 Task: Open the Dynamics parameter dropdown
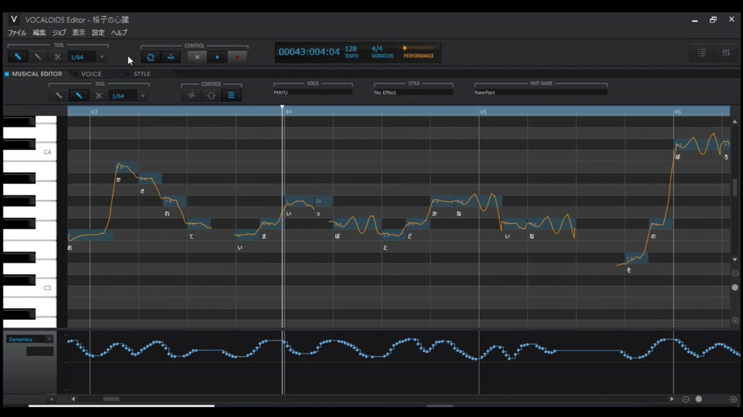tap(29, 339)
